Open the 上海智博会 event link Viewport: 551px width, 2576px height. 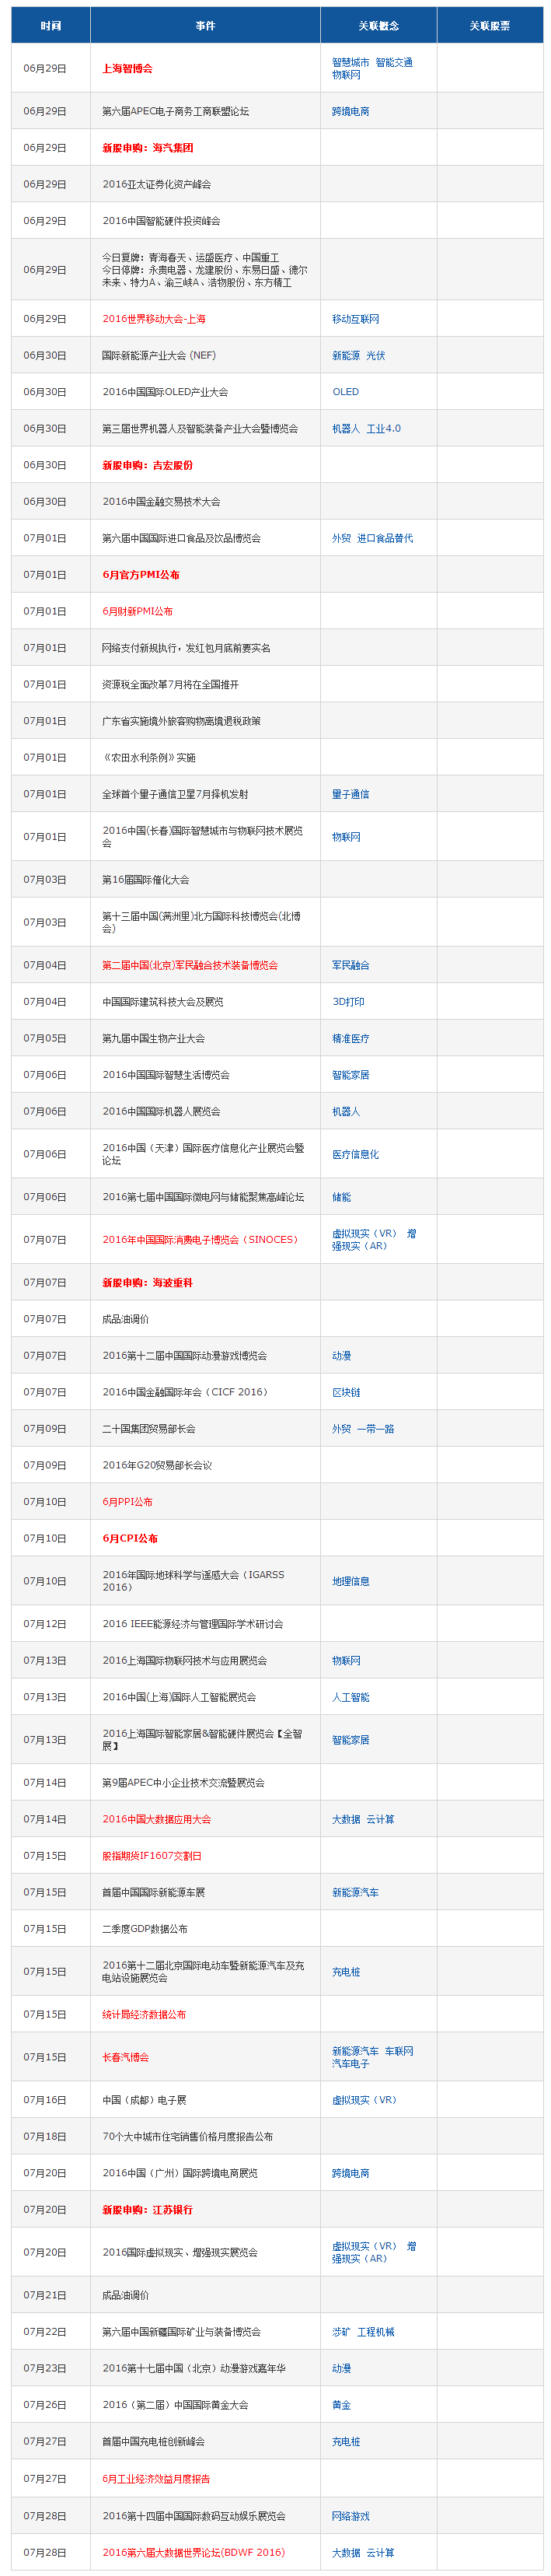127,69
